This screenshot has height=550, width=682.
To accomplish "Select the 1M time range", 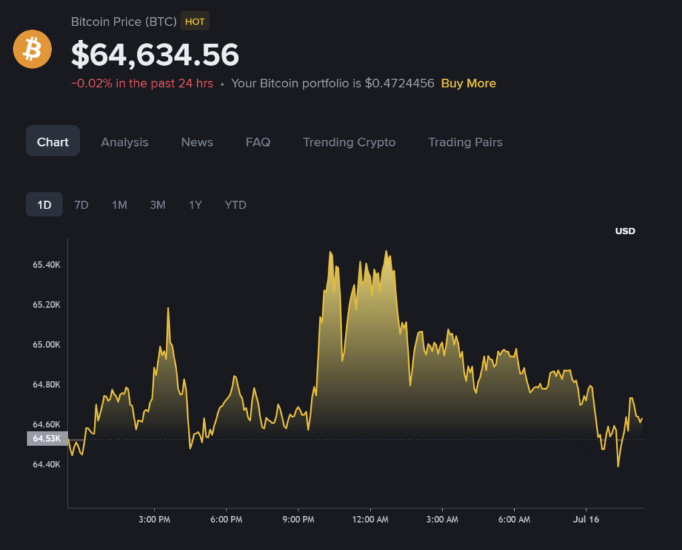I will tap(119, 205).
